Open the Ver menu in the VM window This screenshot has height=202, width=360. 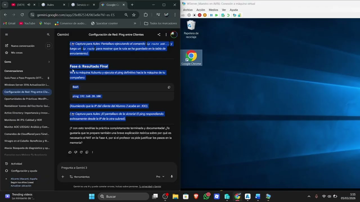point(224,10)
